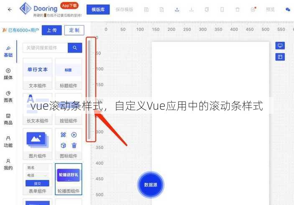This screenshot has height=205, width=294.
Task: Select the 表单组件 component card
Action: click(38, 179)
